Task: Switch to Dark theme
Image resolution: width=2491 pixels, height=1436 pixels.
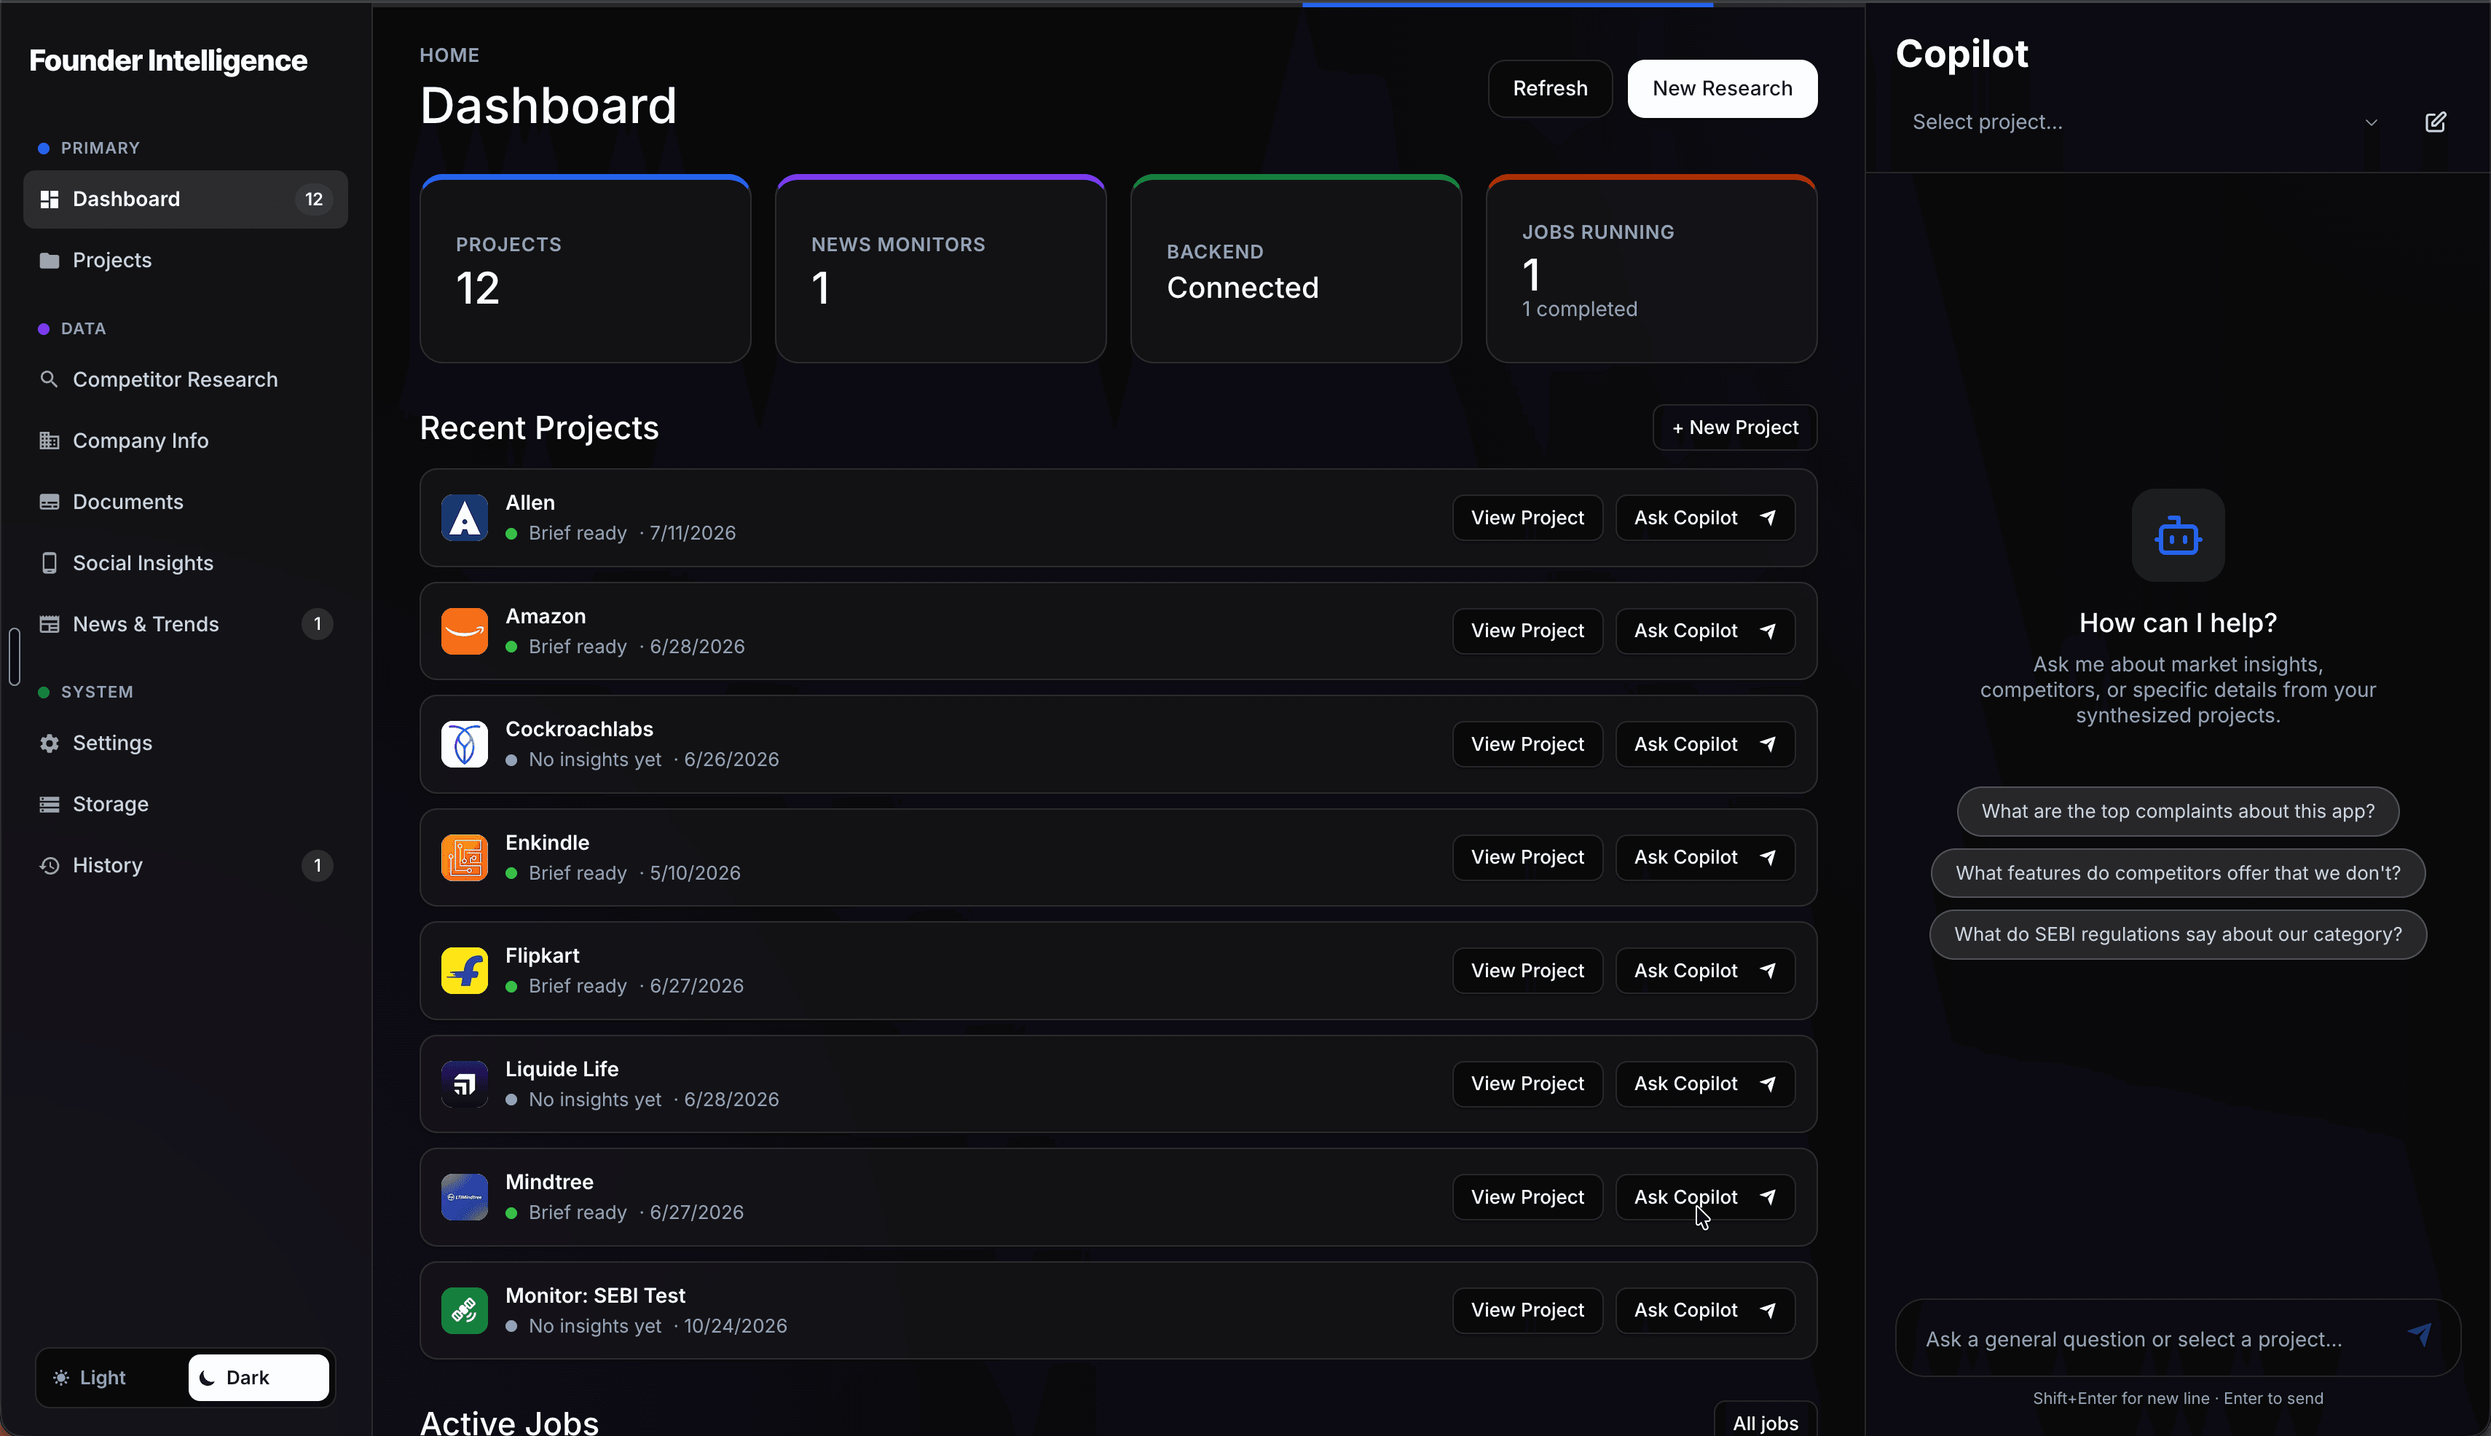Action: (x=259, y=1377)
